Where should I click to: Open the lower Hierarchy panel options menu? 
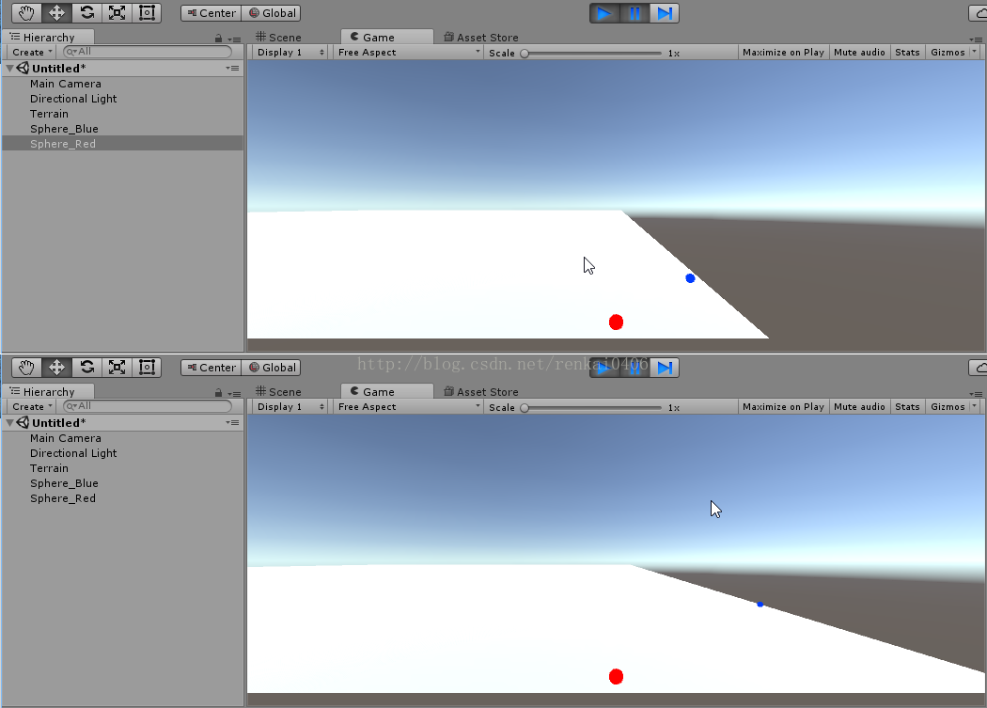234,394
